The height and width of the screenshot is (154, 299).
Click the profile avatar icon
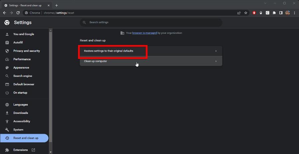tap(288, 13)
